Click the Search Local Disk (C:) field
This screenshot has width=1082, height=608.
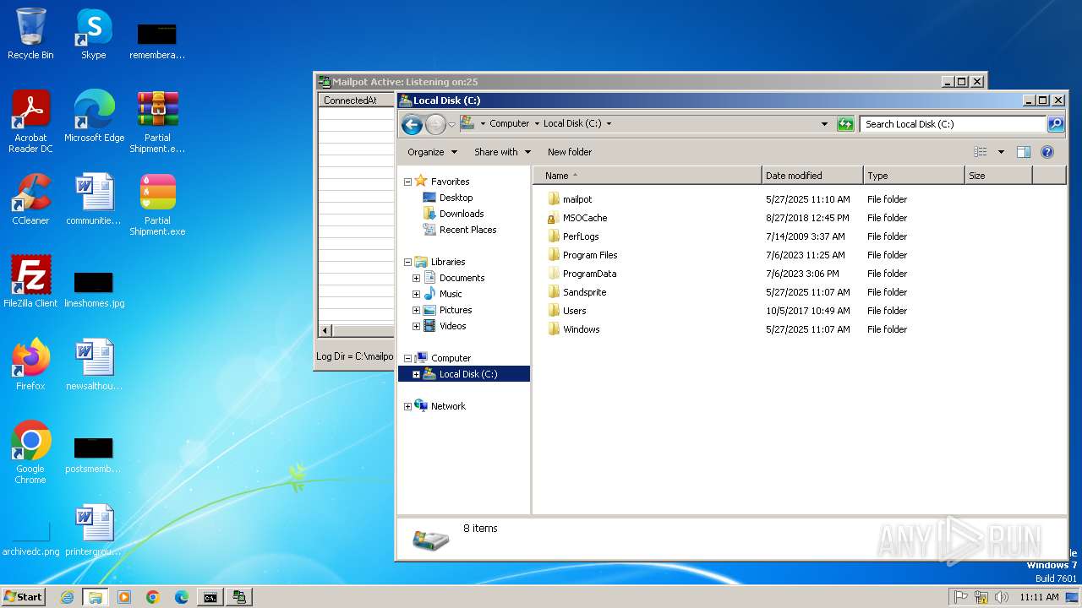(x=953, y=124)
